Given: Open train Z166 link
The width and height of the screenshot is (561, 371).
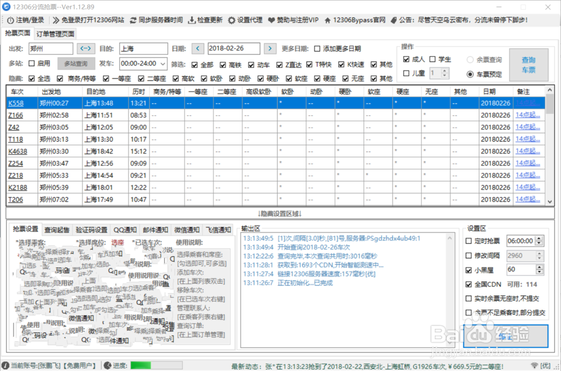Looking at the screenshot, I should (x=16, y=115).
